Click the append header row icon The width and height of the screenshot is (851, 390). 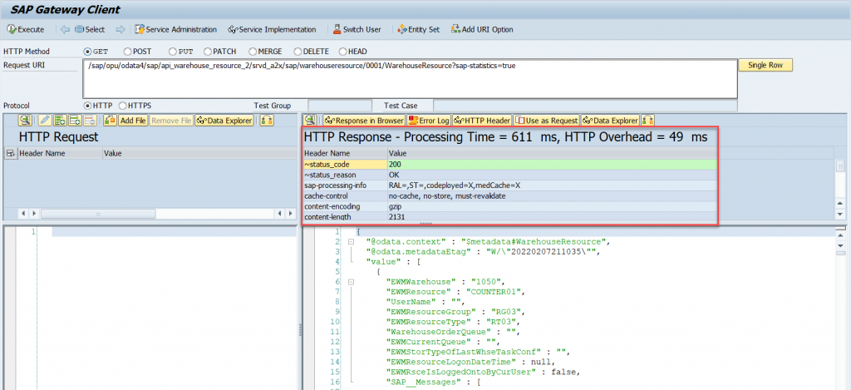coord(60,121)
